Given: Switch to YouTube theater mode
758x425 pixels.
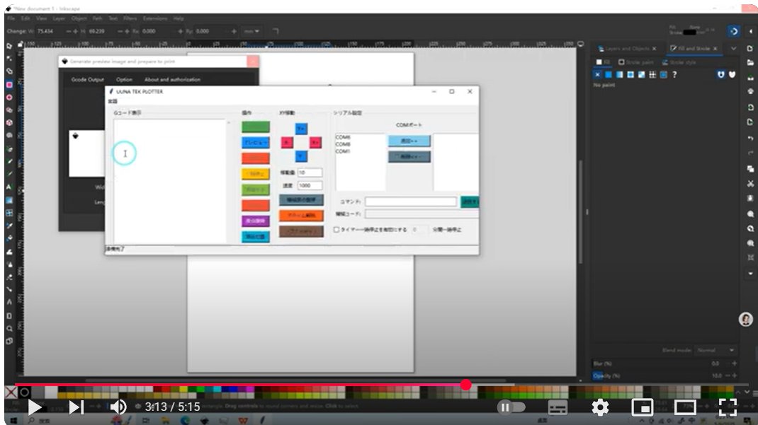Looking at the screenshot, I should point(685,407).
